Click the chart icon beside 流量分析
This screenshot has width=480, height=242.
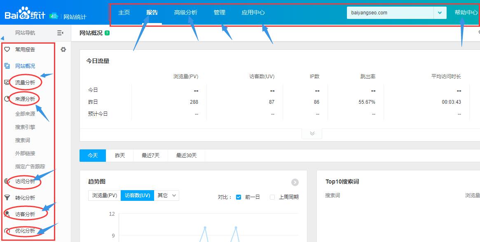pyautogui.click(x=7, y=82)
